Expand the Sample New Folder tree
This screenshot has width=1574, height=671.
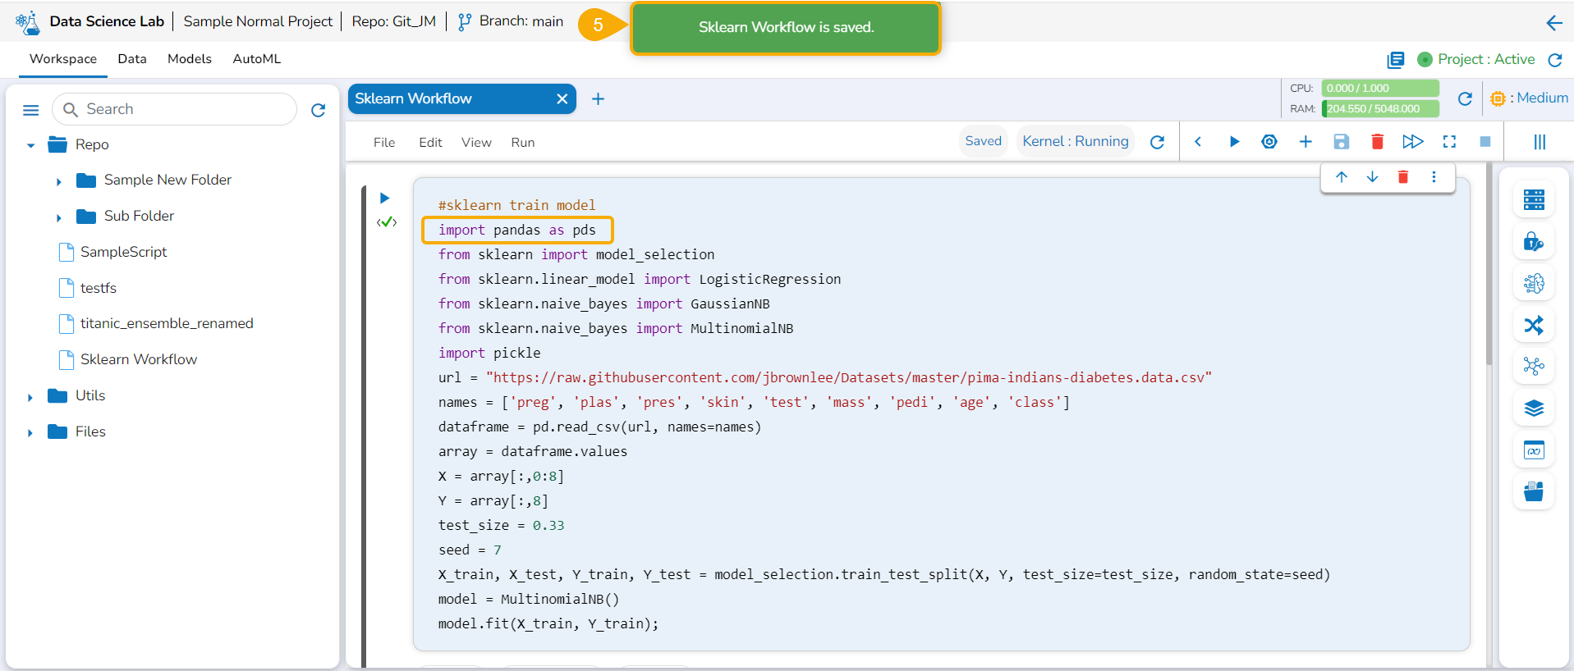coord(58,181)
